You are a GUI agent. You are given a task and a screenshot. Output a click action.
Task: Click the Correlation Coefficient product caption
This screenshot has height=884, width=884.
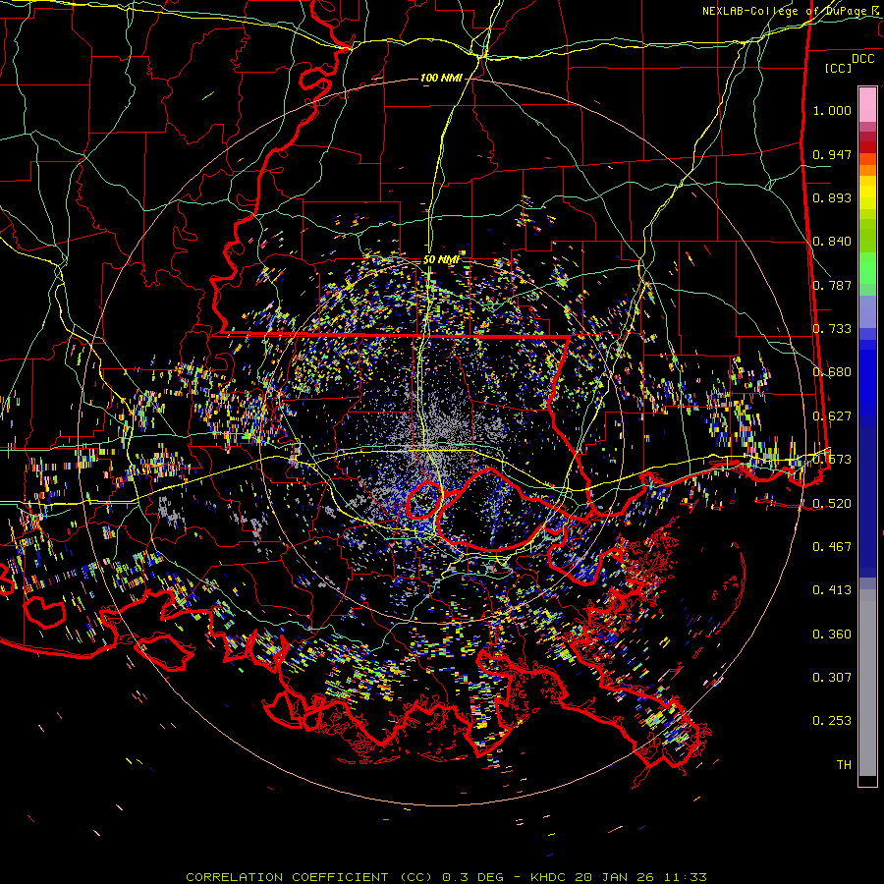click(x=446, y=877)
